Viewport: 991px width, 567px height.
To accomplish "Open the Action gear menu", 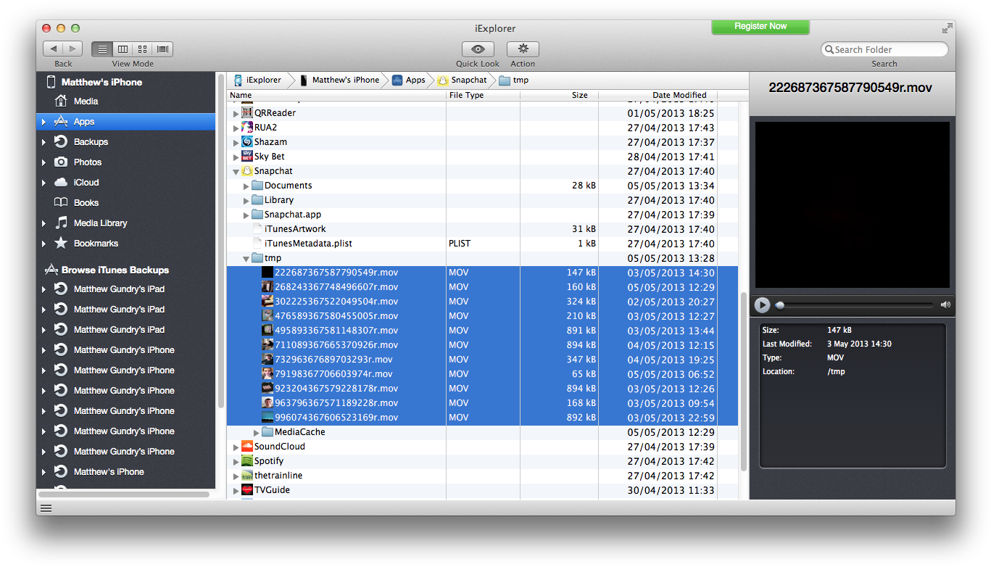I will [x=523, y=49].
